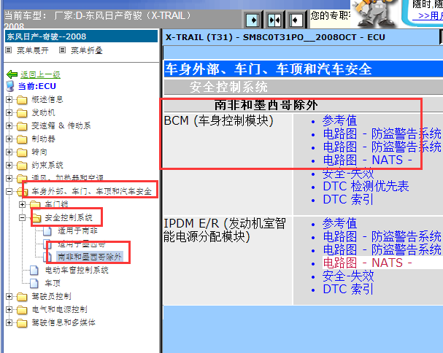Open BCM 参考值 link

point(339,121)
